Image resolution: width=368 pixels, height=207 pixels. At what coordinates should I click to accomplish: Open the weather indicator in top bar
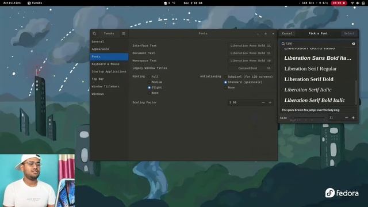(170, 3)
